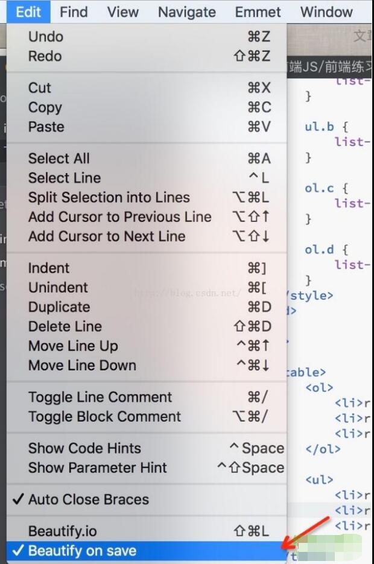Open the Navigate menu

(x=186, y=11)
